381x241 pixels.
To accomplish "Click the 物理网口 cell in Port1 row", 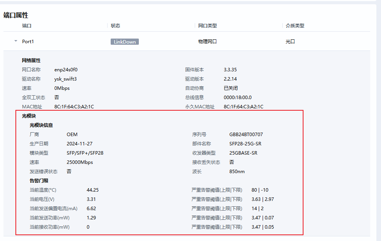I will 207,42.
